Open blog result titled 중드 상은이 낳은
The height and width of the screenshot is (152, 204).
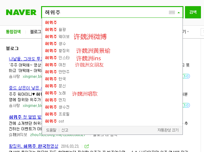25,88
